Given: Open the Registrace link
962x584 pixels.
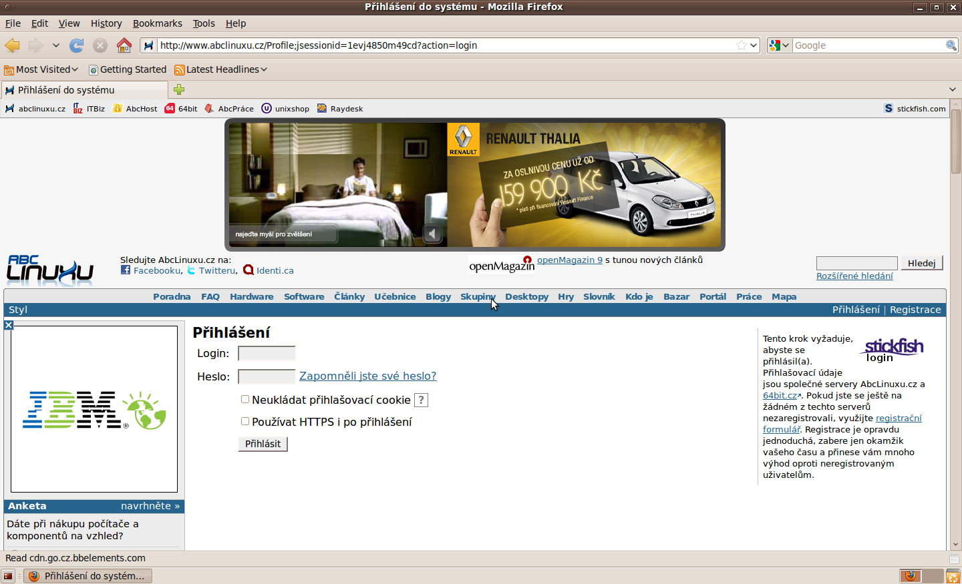Looking at the screenshot, I should point(915,310).
